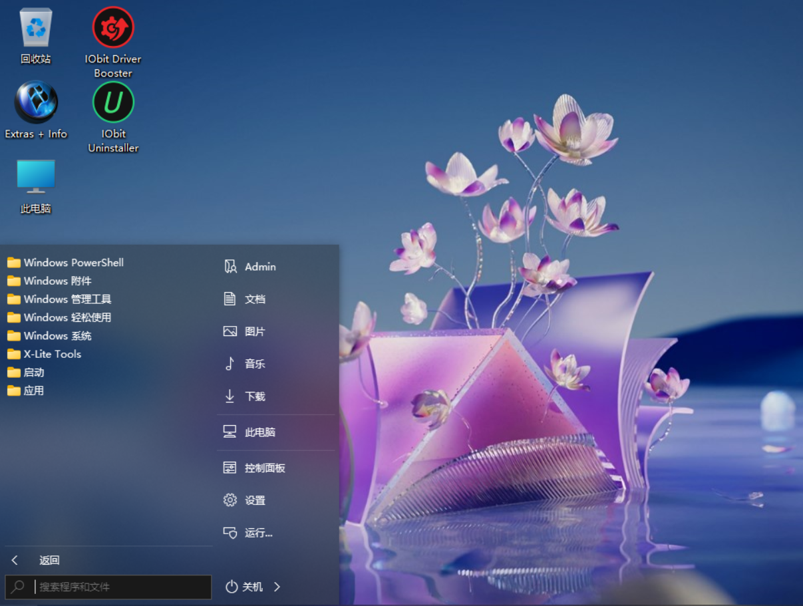The height and width of the screenshot is (606, 803).
Task: Open the Recycle Bin desktop icon
Action: click(36, 28)
